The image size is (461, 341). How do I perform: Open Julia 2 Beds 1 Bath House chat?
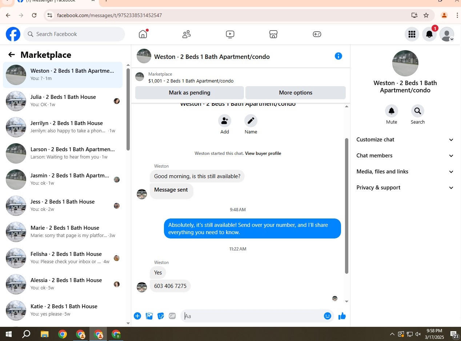(x=63, y=101)
